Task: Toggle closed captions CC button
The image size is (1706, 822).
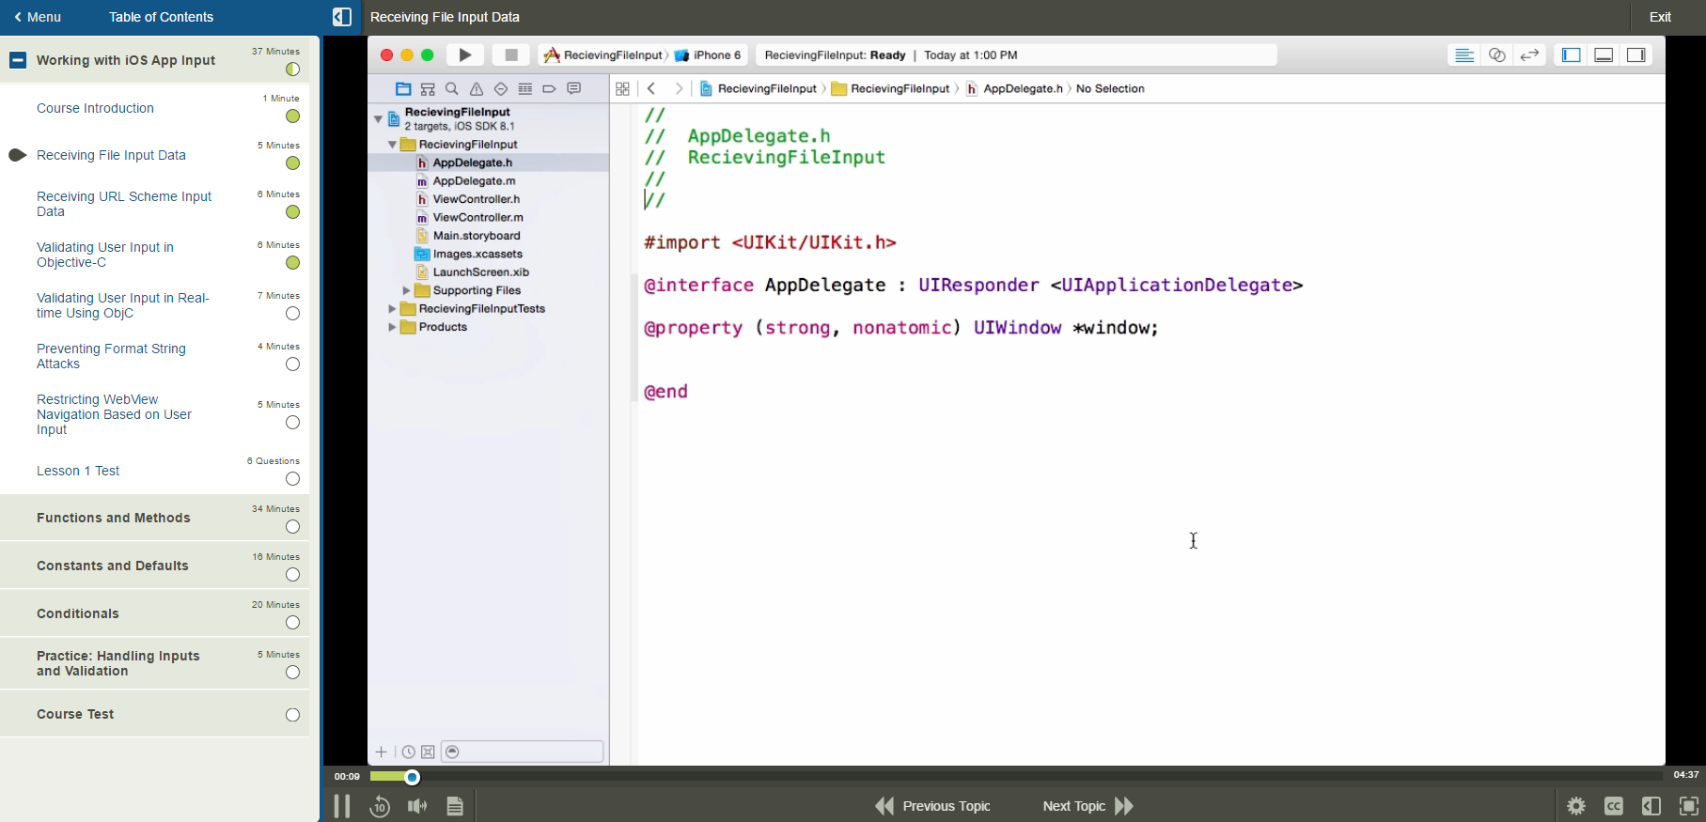Action: pyautogui.click(x=1614, y=806)
